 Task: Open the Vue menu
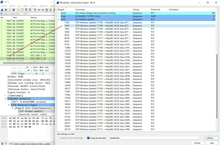(19, 6)
